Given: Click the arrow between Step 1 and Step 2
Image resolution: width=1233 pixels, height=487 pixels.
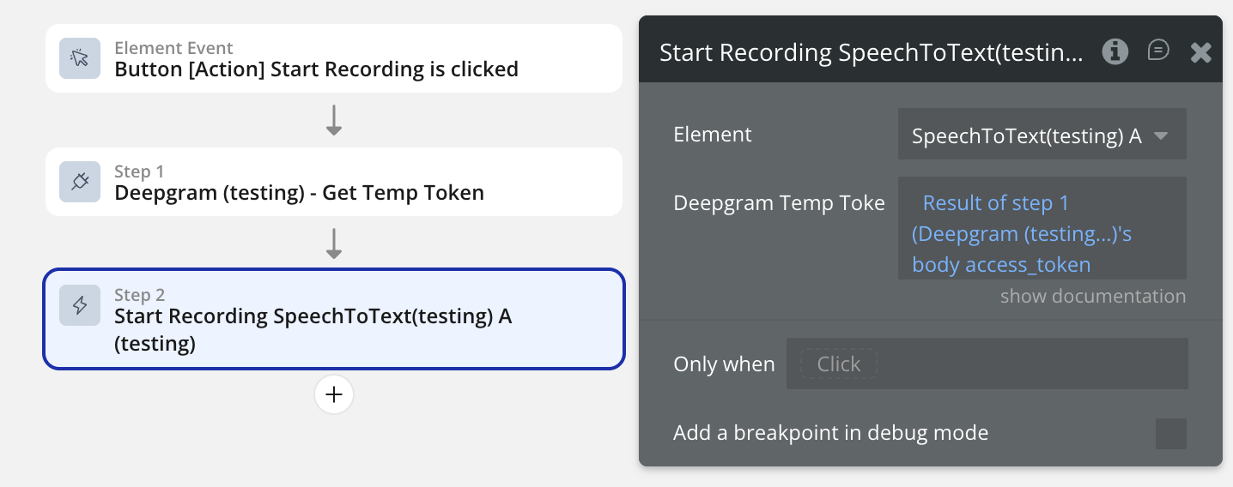Looking at the screenshot, I should pyautogui.click(x=334, y=243).
